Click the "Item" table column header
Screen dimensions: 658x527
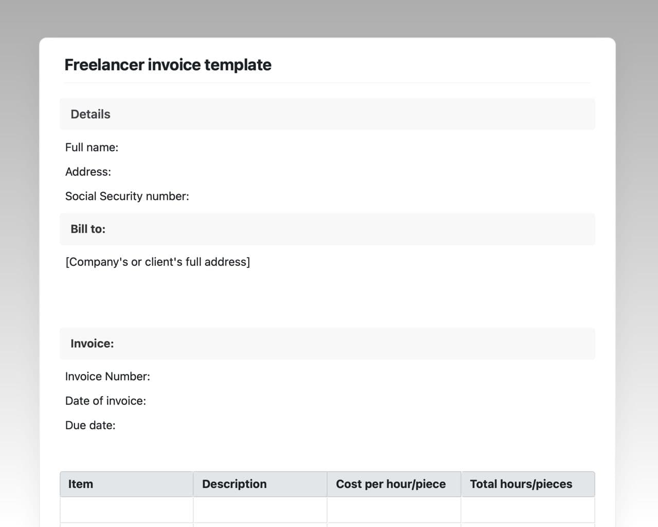(x=81, y=484)
